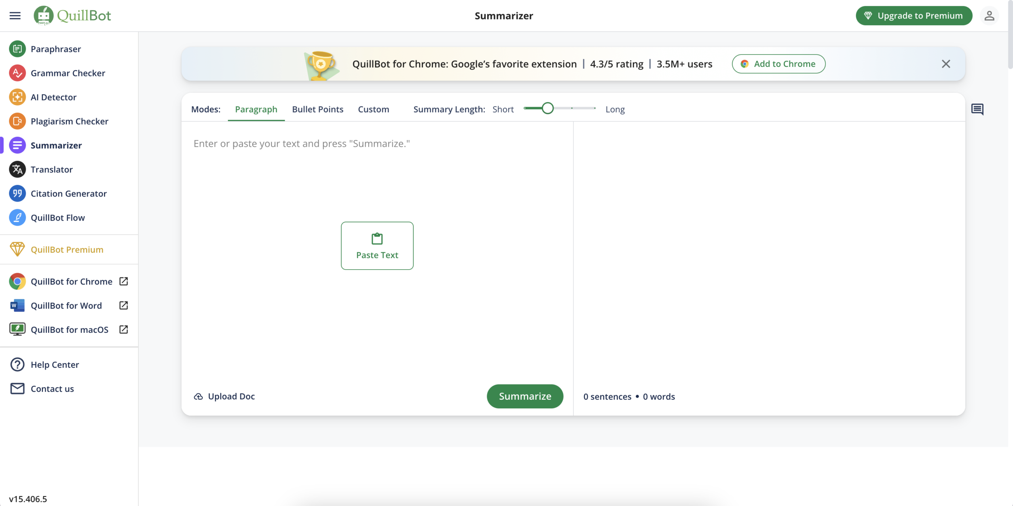Click the '4.3/5 rating' banner text

(x=617, y=64)
